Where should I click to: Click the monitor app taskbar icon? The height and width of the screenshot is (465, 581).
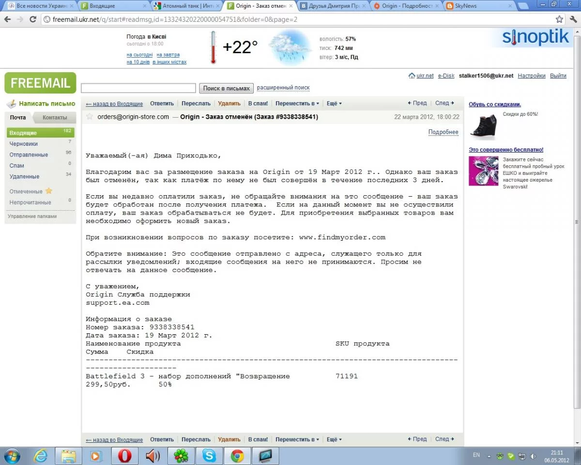pyautogui.click(x=265, y=456)
